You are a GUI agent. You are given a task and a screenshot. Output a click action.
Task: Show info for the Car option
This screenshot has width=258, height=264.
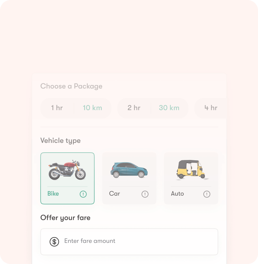click(x=145, y=194)
